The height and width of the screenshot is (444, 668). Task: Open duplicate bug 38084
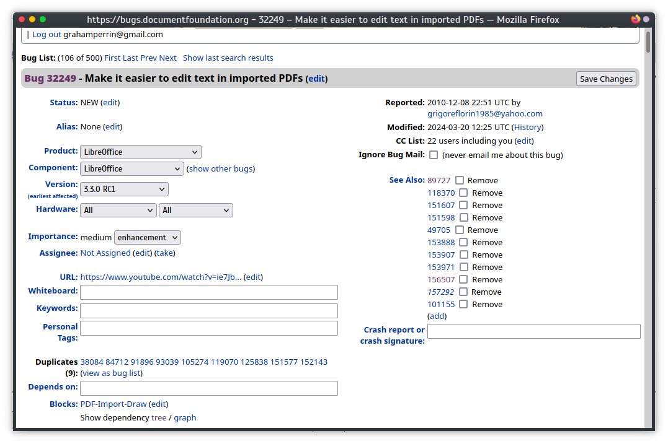pyautogui.click(x=92, y=362)
